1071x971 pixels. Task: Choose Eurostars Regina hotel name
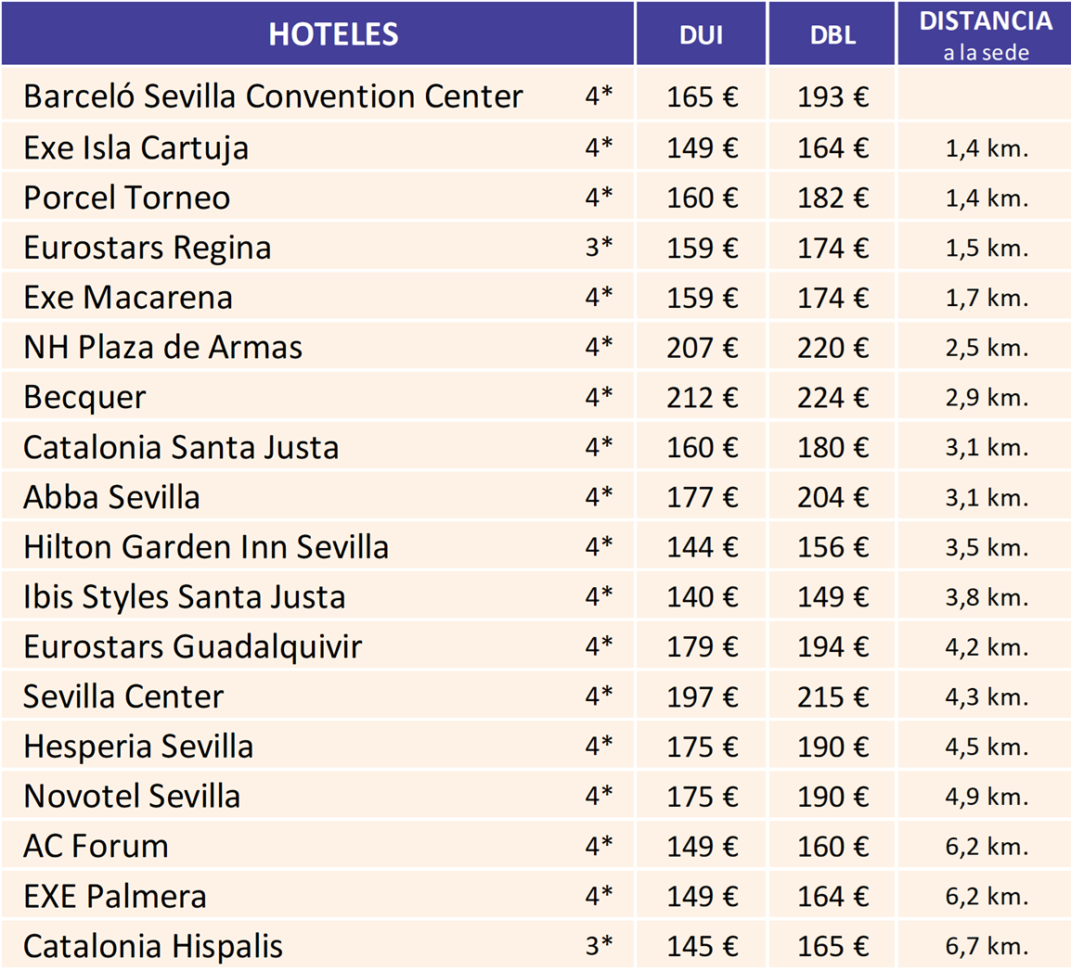point(148,249)
